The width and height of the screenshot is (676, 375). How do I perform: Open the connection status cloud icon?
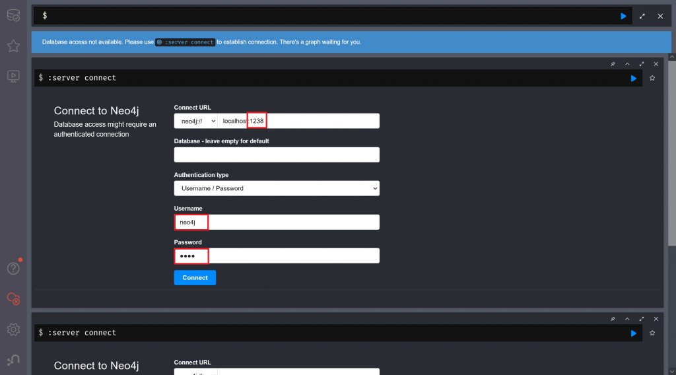pyautogui.click(x=13, y=298)
